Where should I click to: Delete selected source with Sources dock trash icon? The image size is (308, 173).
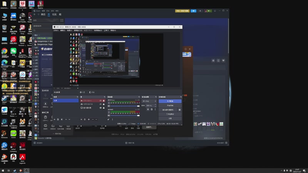click(x=85, y=120)
